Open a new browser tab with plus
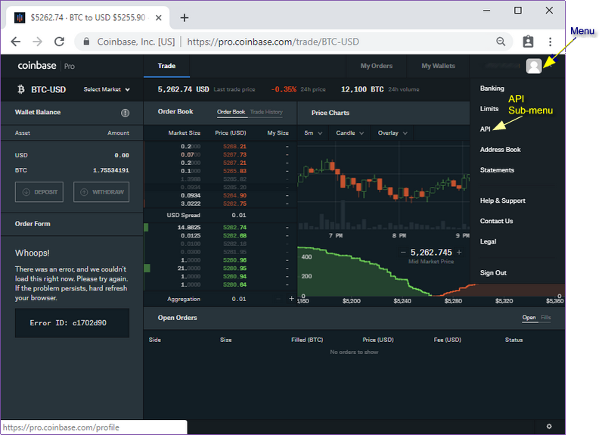Image resolution: width=605 pixels, height=435 pixels. point(185,17)
